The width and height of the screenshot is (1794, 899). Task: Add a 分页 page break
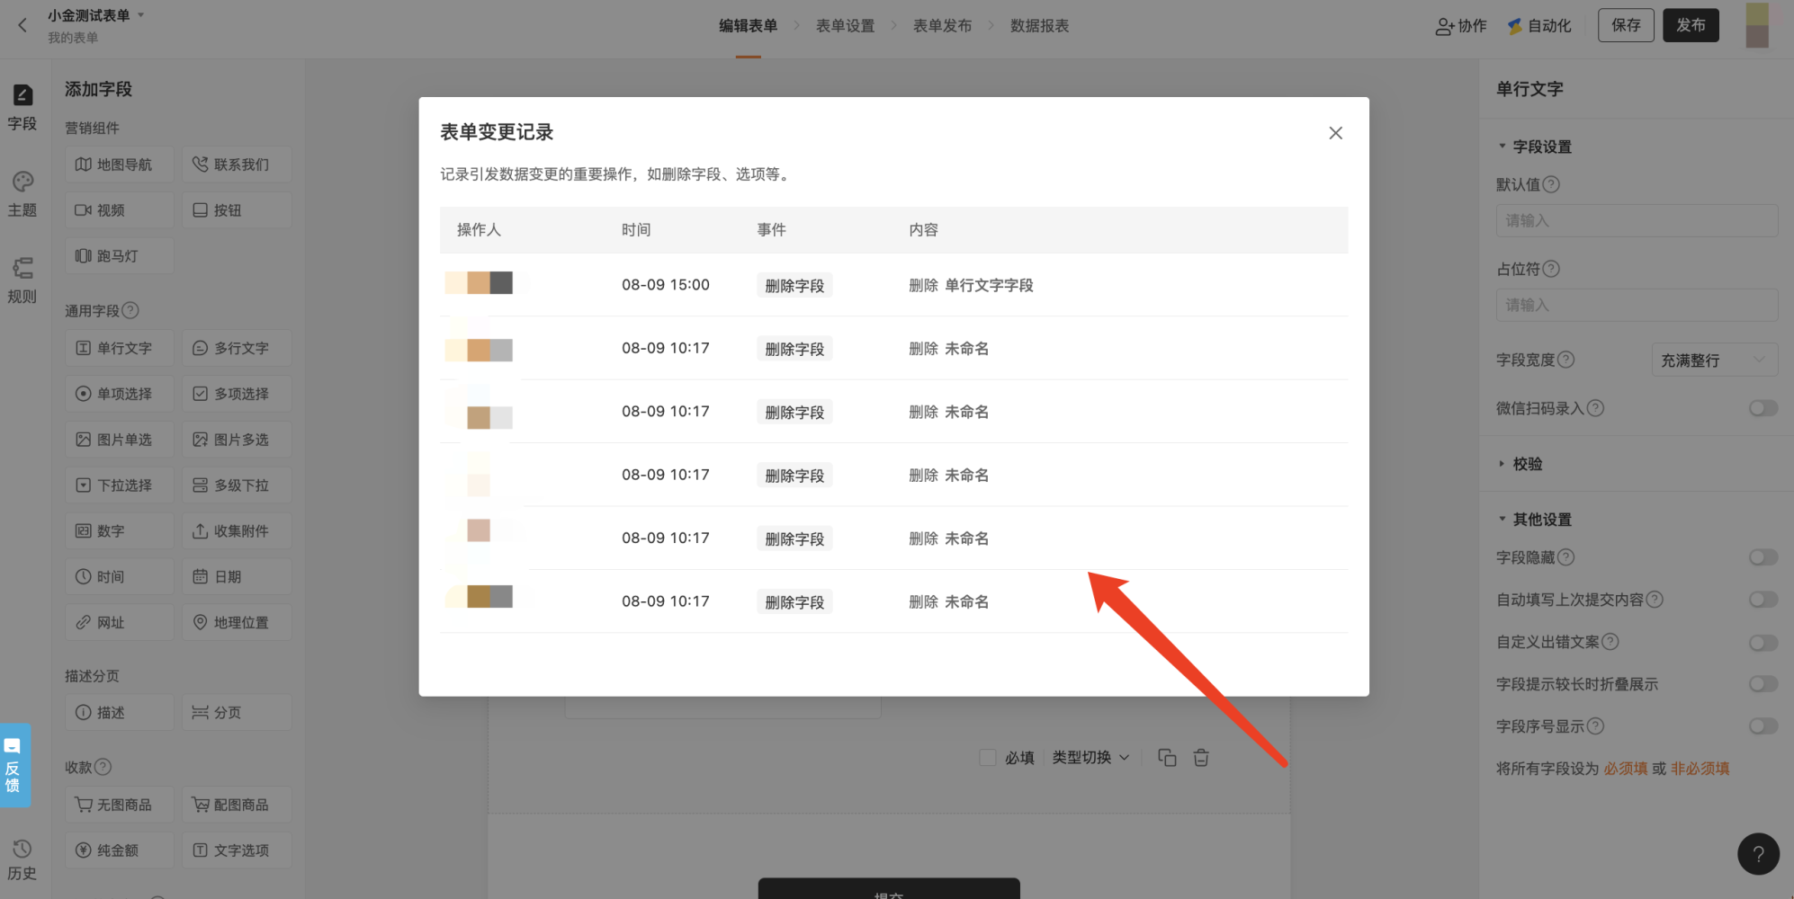(x=237, y=713)
